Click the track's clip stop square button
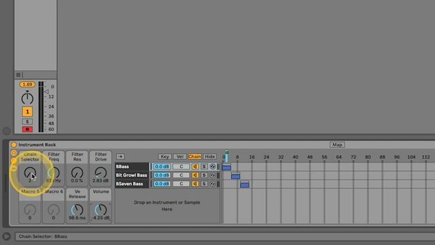Screen dimensions: 435x245 [18, 75]
